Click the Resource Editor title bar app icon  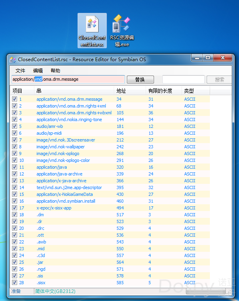point(13,60)
